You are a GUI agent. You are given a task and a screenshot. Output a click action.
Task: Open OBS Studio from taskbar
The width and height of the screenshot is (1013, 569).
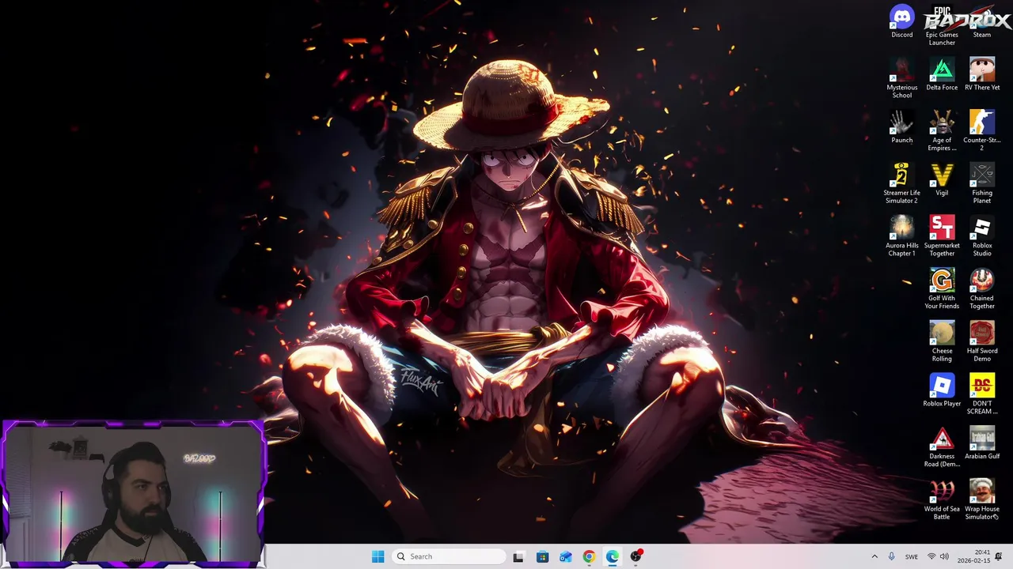pyautogui.click(x=636, y=556)
